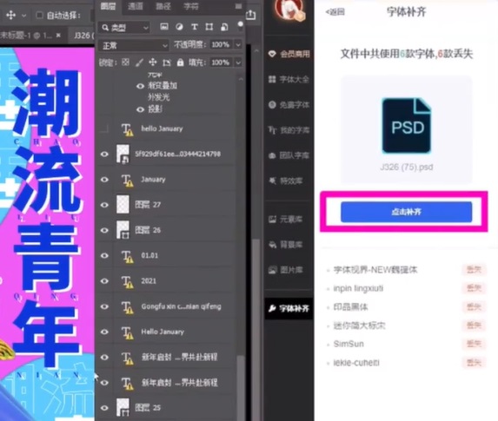The image size is (498, 421).
Task: Open 免费字体 in the sidebar
Action: [x=289, y=105]
